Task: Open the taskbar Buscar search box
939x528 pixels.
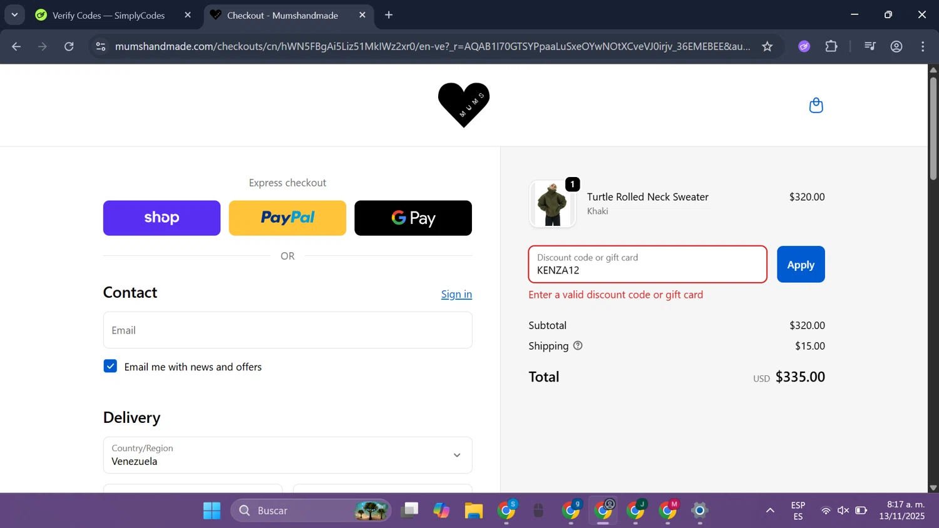Action: (311, 510)
